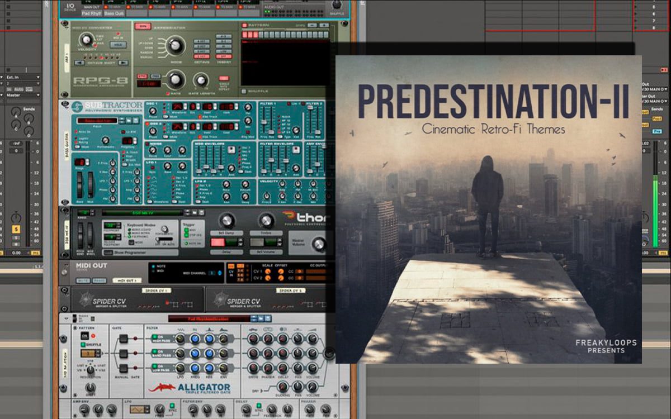Toggle the RPG-8 Hold button

117,45
